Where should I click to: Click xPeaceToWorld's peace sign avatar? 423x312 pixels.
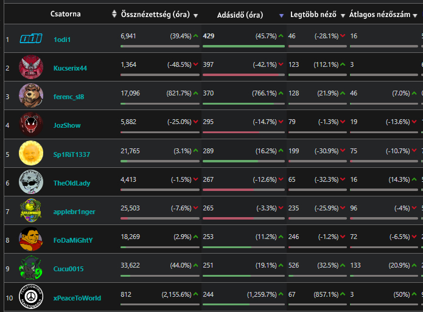[x=31, y=297]
